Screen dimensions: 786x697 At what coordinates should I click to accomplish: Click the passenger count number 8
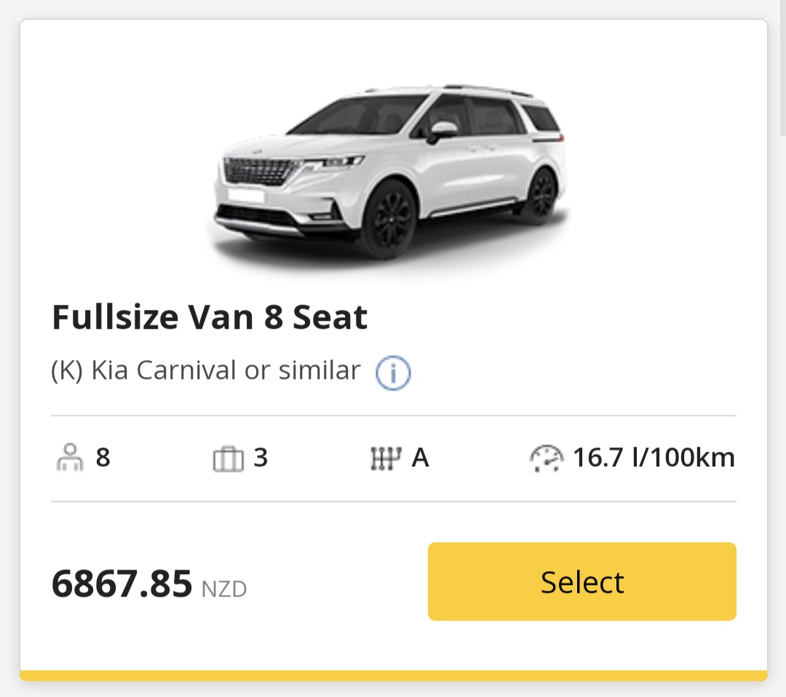[103, 458]
